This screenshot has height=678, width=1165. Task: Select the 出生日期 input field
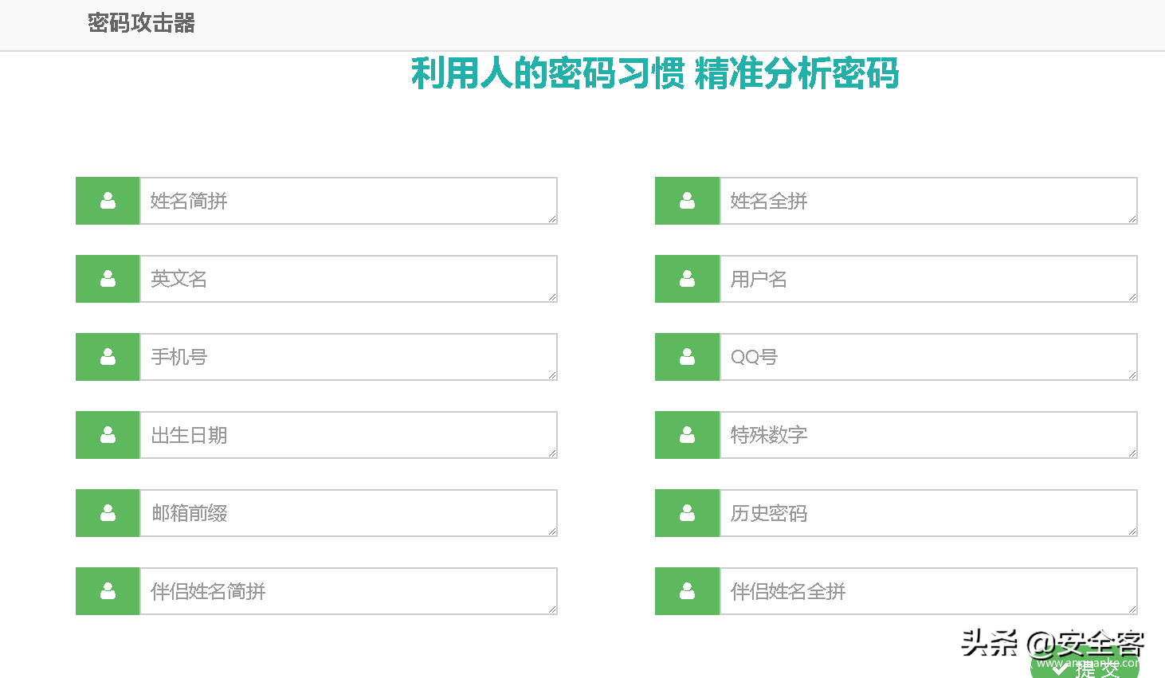pyautogui.click(x=348, y=435)
